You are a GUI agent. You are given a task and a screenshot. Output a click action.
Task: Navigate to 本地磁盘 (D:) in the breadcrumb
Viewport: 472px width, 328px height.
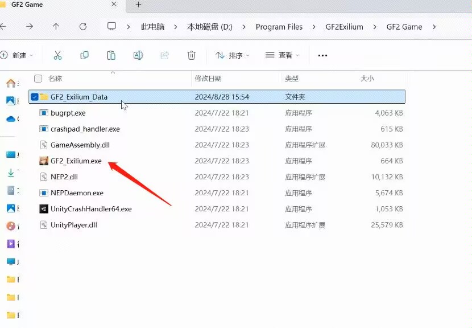pos(209,27)
